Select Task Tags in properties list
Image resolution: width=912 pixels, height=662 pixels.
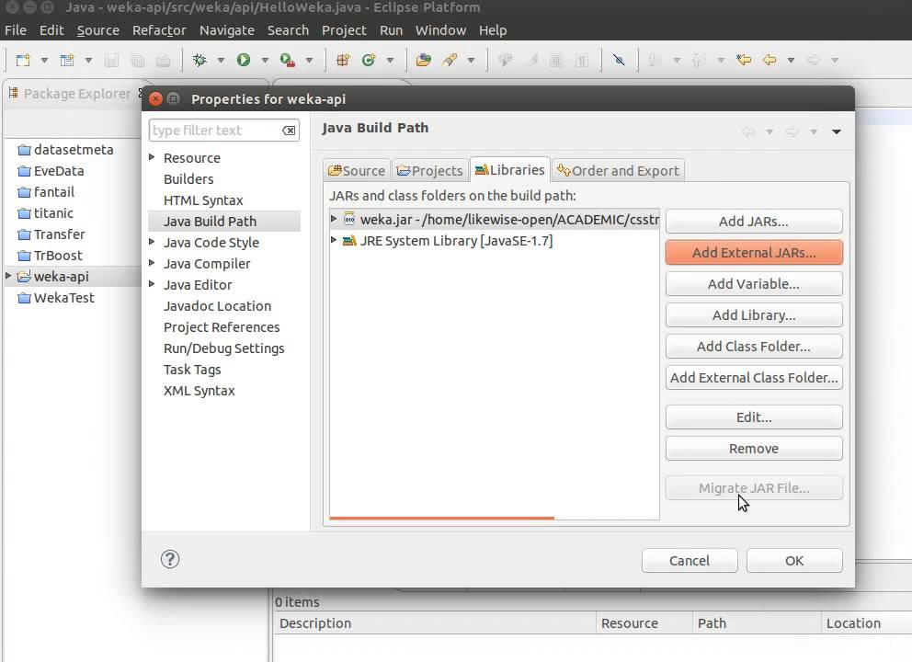tap(192, 370)
